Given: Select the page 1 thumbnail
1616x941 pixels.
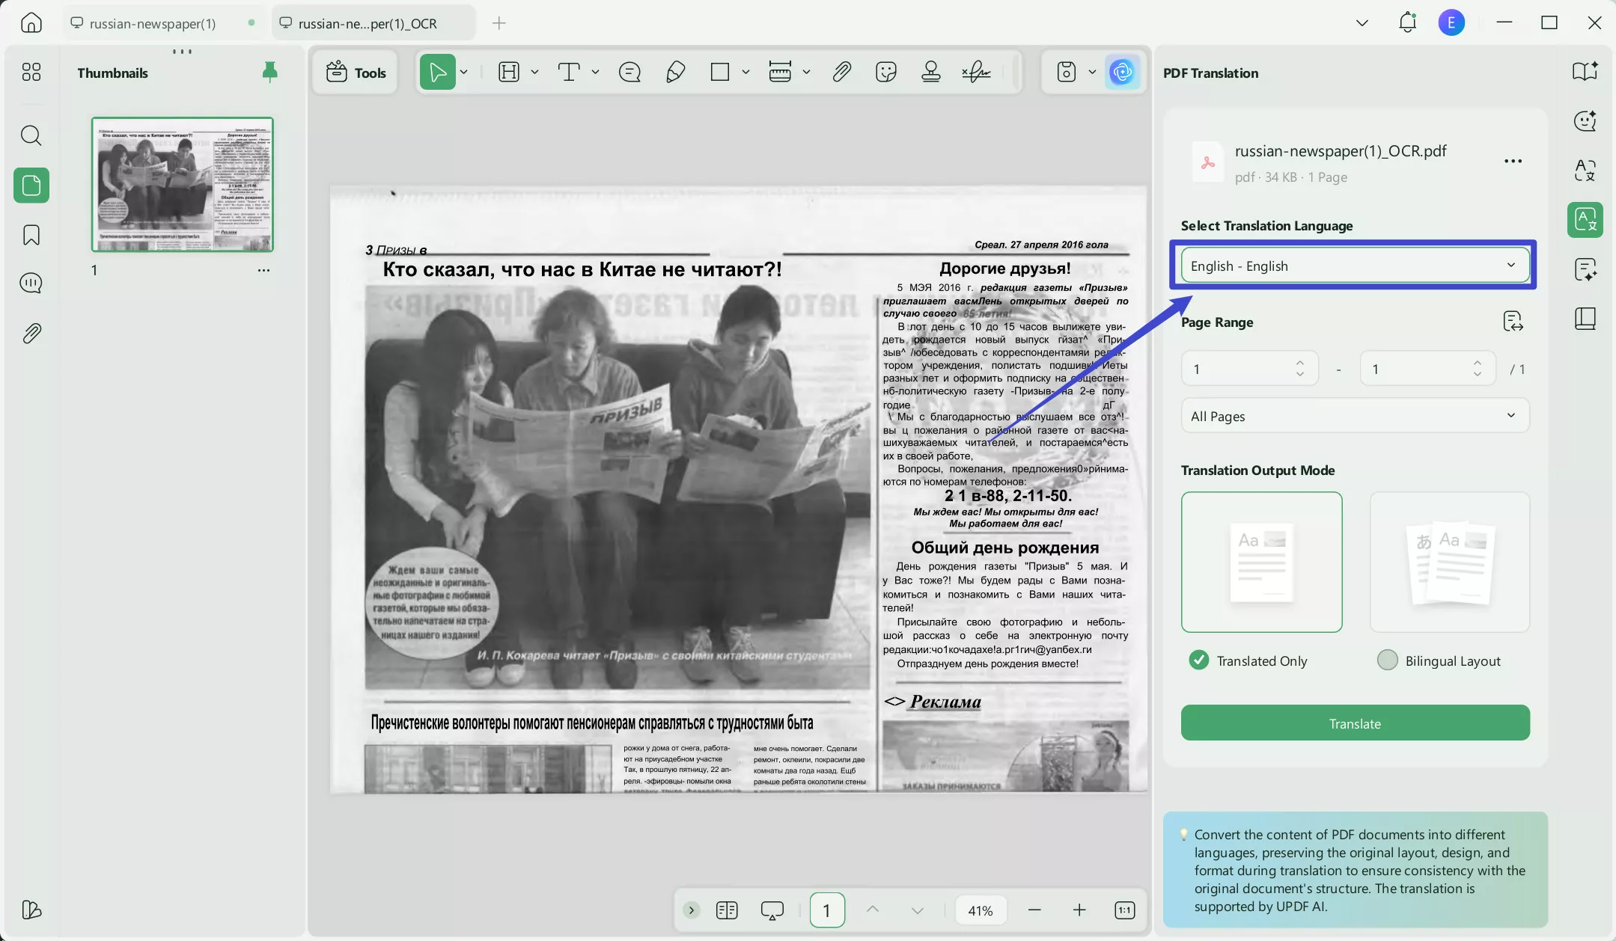Looking at the screenshot, I should click(182, 184).
